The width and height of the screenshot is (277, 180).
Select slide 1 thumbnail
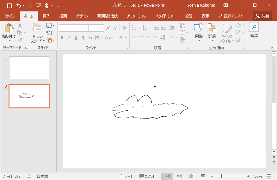(29, 68)
